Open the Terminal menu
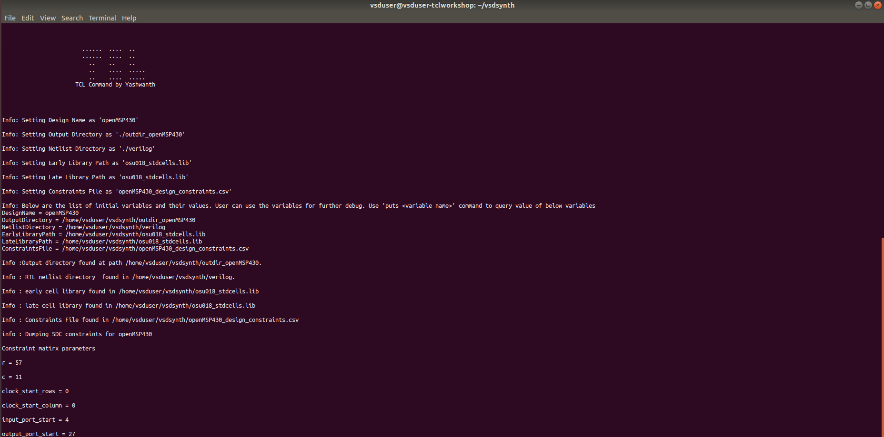The width and height of the screenshot is (884, 437). pos(102,18)
